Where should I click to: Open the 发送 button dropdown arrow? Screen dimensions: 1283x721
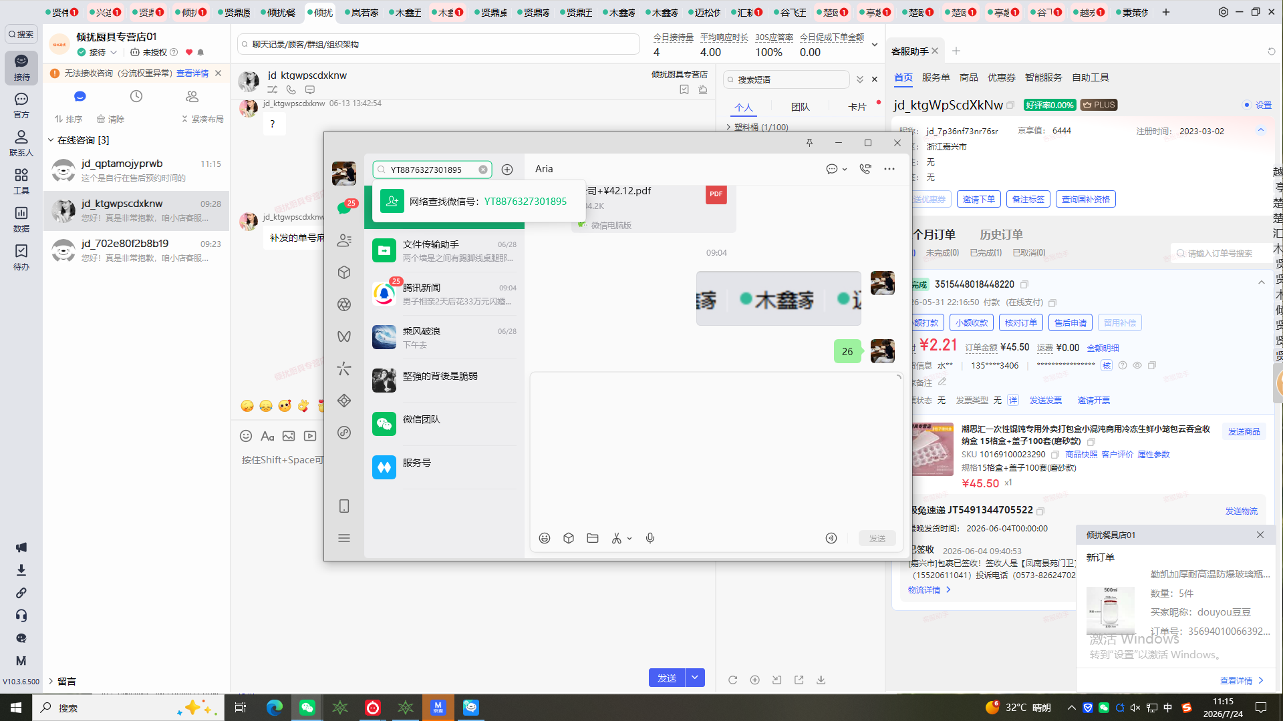click(x=695, y=678)
